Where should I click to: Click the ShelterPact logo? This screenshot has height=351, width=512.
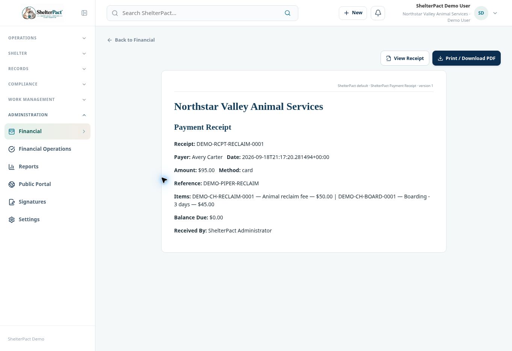[42, 13]
